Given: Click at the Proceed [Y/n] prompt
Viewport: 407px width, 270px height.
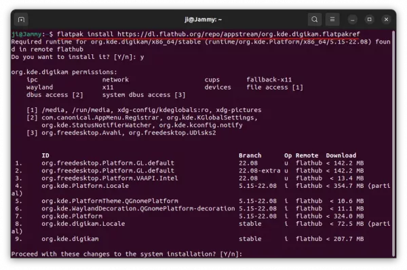Looking at the screenshot, I should coord(127,254).
